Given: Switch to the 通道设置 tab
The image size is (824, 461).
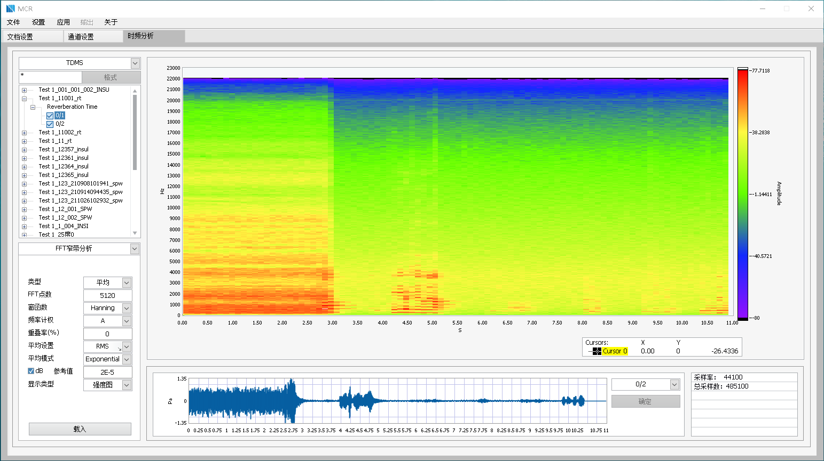Looking at the screenshot, I should [81, 37].
